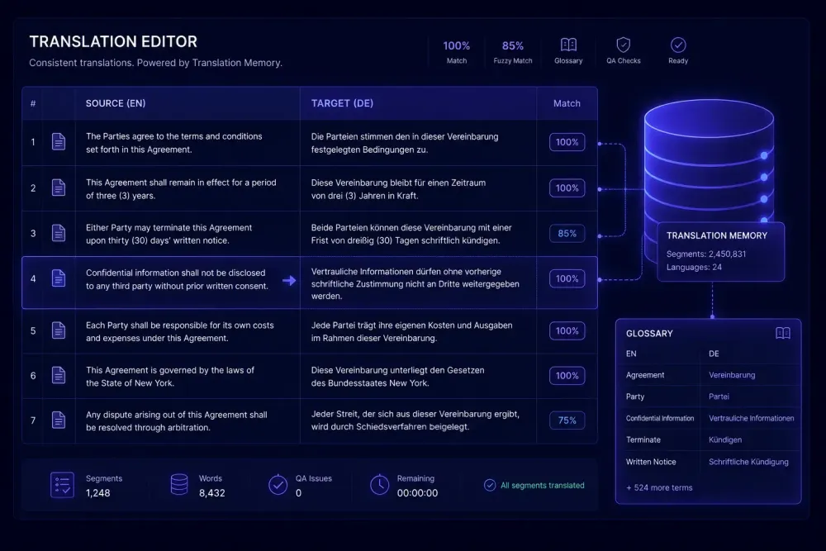Click English glossary term 'Confidential Information'
The height and width of the screenshot is (551, 826).
pyautogui.click(x=659, y=418)
